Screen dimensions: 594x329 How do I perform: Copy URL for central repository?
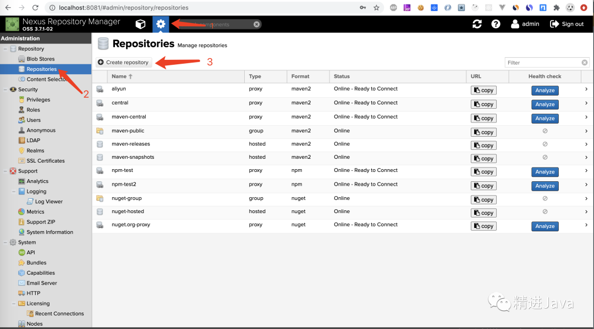pyautogui.click(x=483, y=104)
